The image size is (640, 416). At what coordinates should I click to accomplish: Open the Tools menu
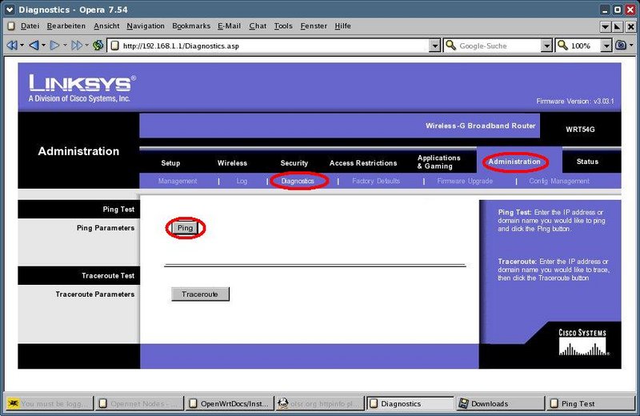click(283, 26)
